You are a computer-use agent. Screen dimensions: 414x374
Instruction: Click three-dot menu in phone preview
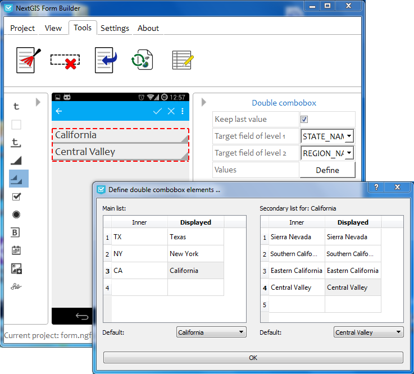click(x=183, y=111)
